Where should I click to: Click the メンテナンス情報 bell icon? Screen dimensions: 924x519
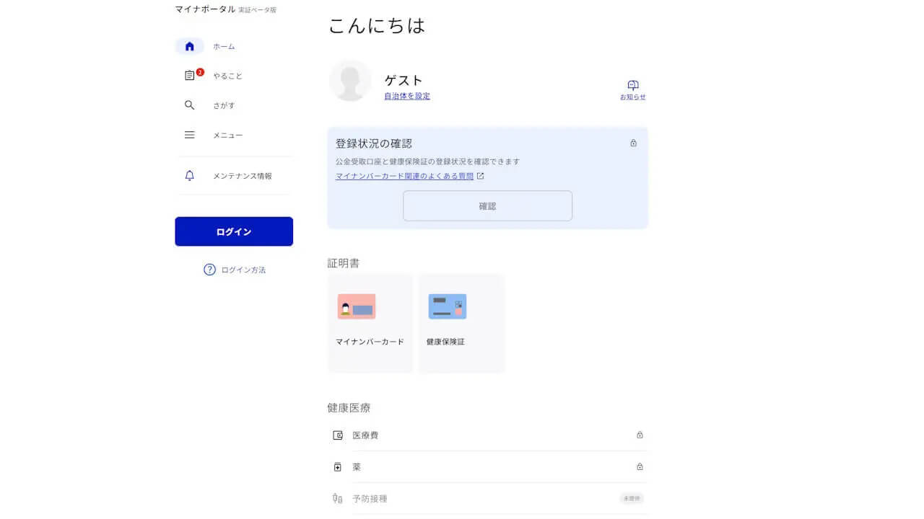pyautogui.click(x=190, y=176)
